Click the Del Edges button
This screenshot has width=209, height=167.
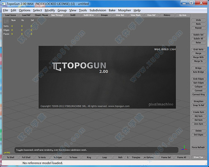tap(198, 135)
